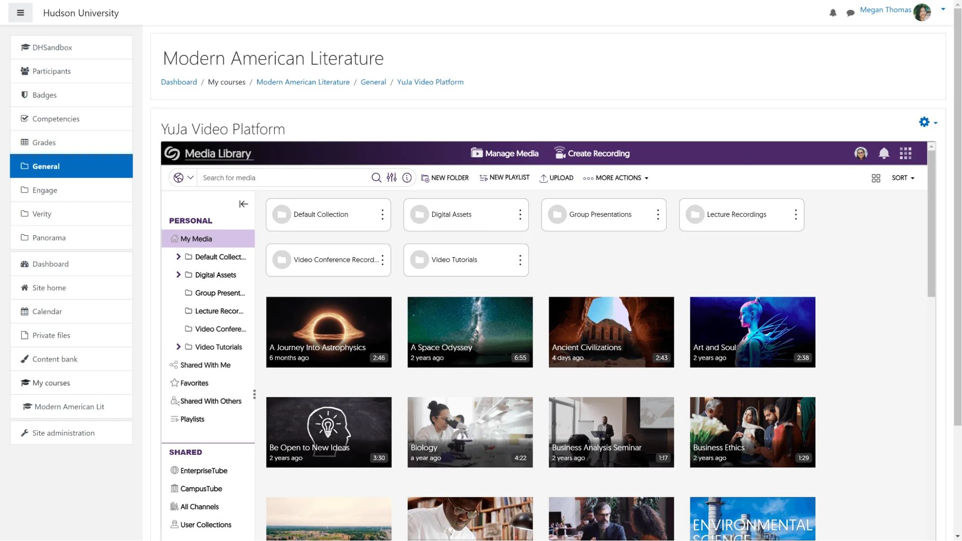Open the messages chat bubble icon
The height and width of the screenshot is (541, 962).
tap(850, 13)
